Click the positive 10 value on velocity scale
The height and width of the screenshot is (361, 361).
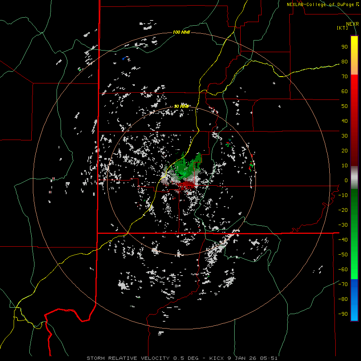coord(345,166)
